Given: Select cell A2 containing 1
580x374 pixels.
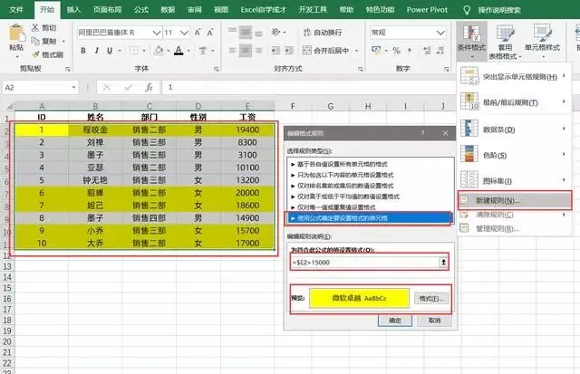Looking at the screenshot, I should (42, 130).
